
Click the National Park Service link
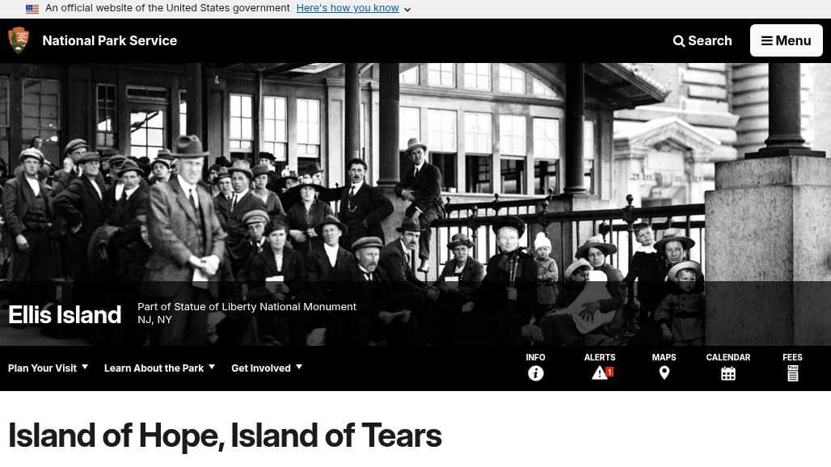110,40
